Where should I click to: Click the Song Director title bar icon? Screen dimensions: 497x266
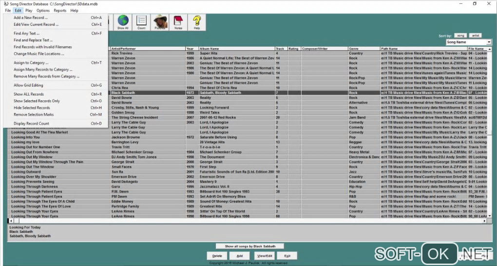tap(6, 4)
